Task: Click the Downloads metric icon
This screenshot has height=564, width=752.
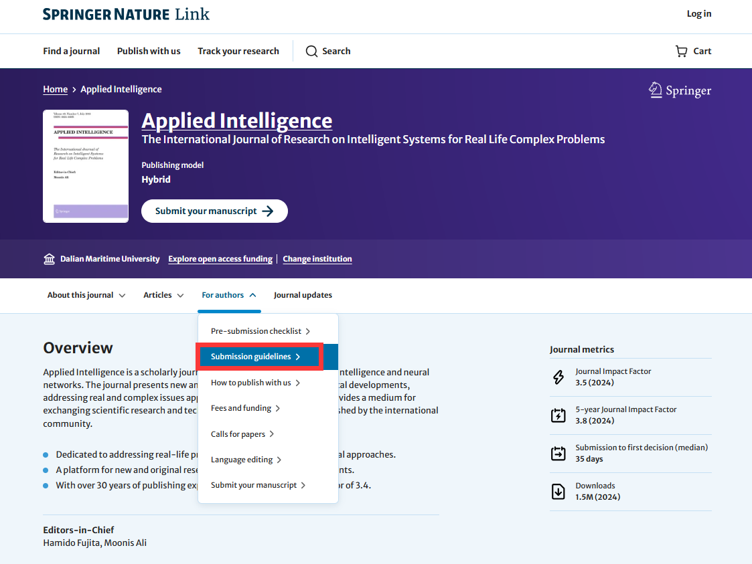Action: tap(559, 491)
